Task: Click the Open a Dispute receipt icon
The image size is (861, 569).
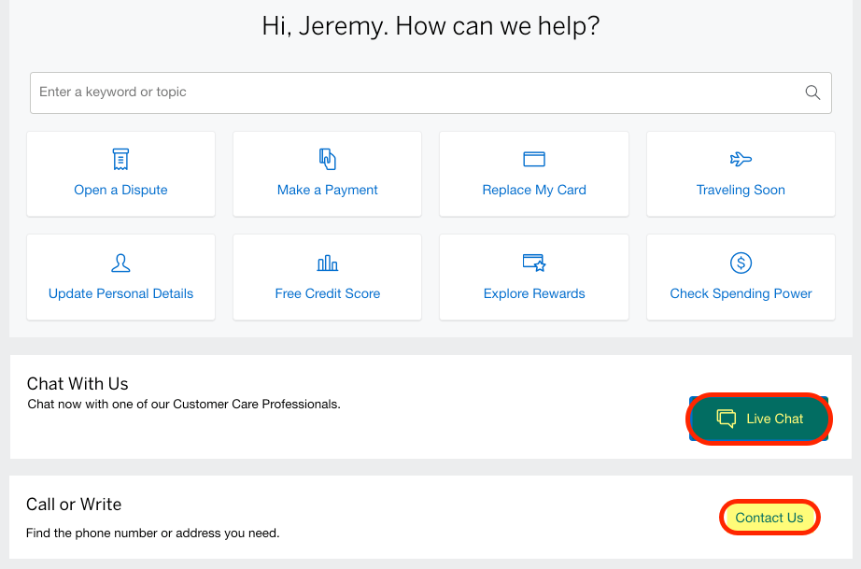Action: [x=120, y=159]
